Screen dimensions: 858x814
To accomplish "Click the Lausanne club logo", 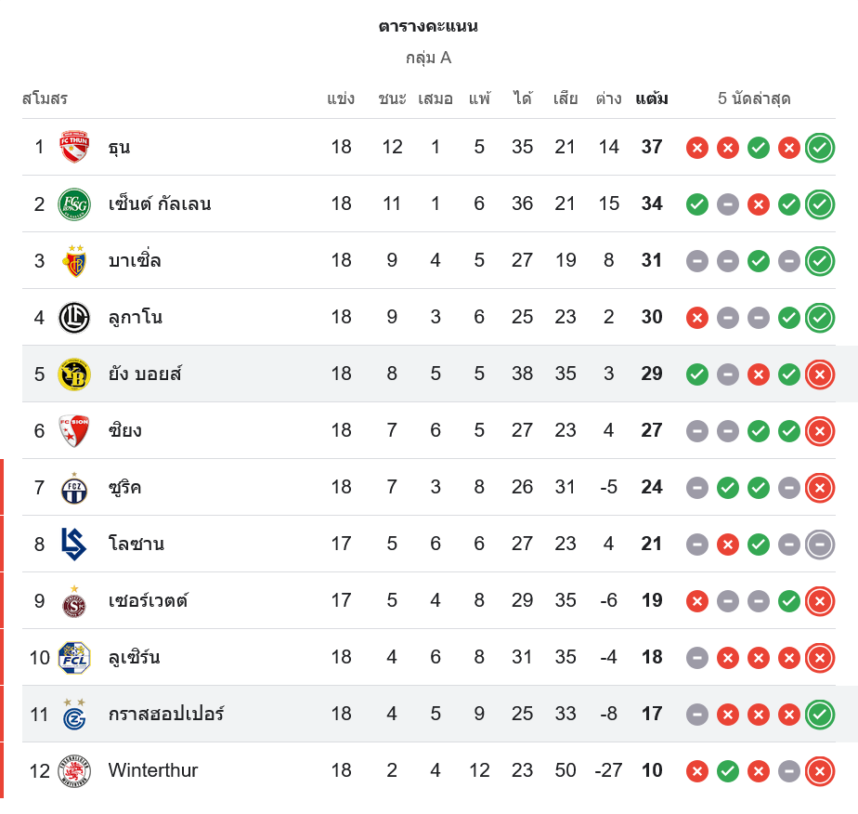I will coord(74,545).
